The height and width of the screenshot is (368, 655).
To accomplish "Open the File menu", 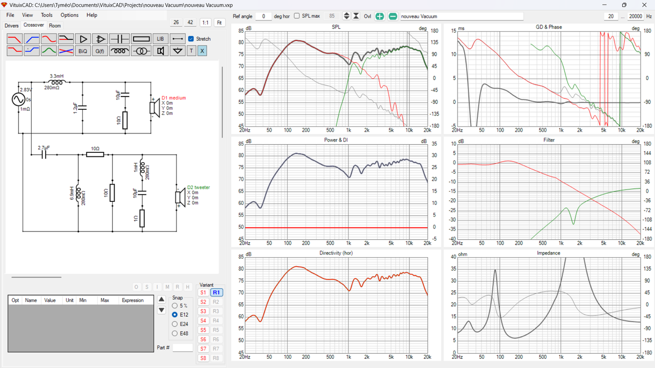I will (10, 15).
